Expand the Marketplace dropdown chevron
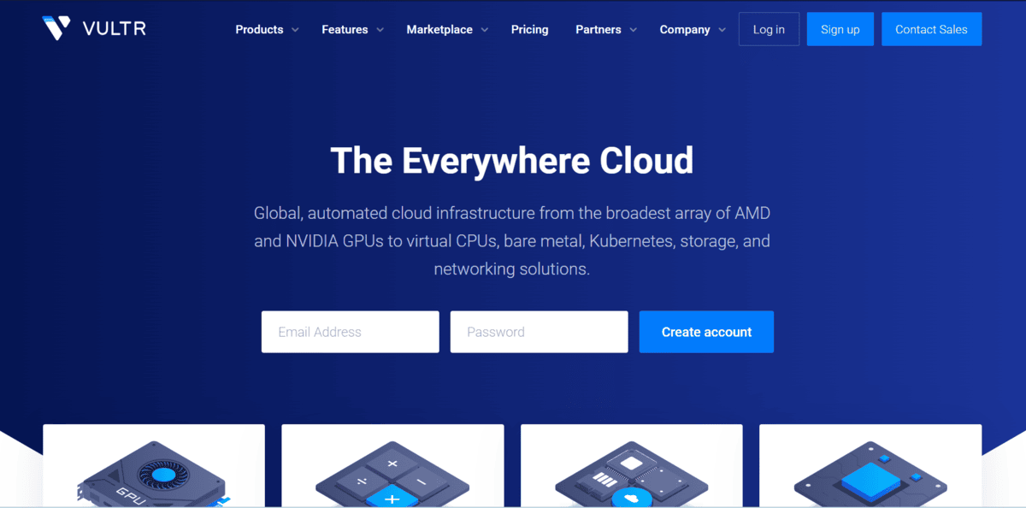1026x508 pixels. click(484, 30)
